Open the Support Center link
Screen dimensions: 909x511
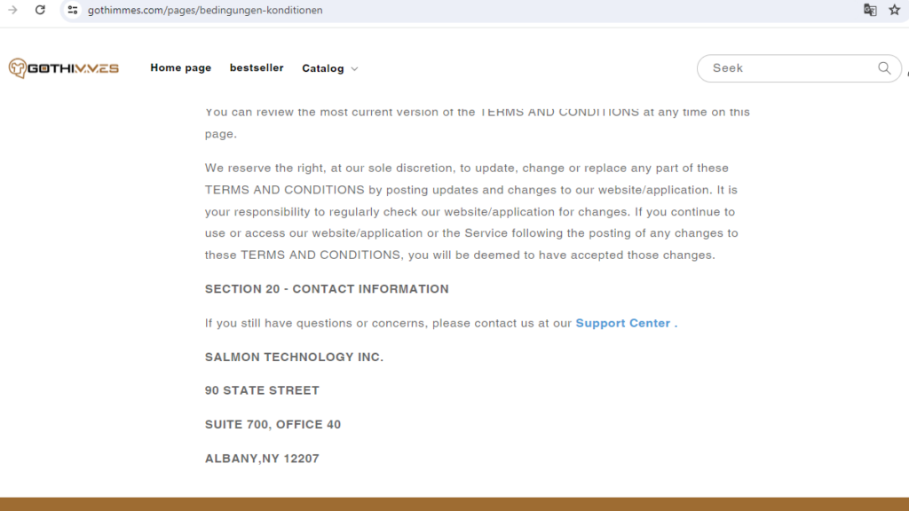(x=622, y=323)
